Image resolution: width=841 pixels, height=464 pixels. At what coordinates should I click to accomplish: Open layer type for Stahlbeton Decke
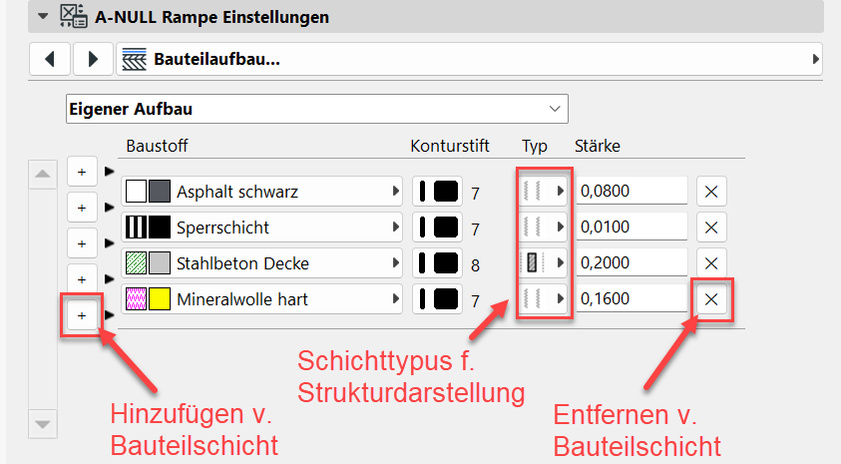point(545,263)
